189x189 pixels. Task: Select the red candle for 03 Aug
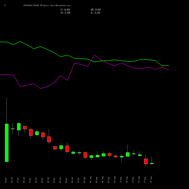click(85, 155)
